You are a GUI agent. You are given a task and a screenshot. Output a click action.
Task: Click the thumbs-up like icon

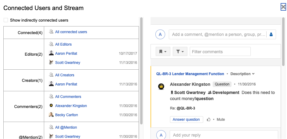point(209,120)
